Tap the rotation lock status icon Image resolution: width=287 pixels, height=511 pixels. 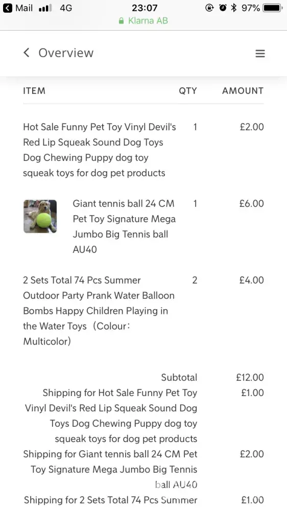coord(209,8)
